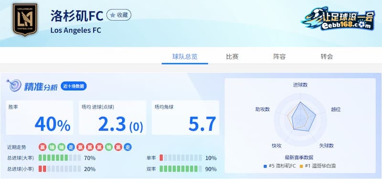Click the 场均角球 5.7 stat card

click(x=185, y=117)
